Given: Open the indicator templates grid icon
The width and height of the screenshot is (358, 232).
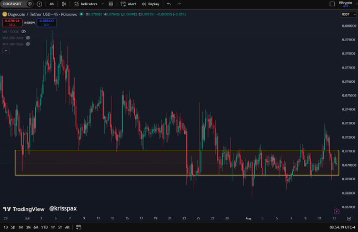Looking at the screenshot, I should pyautogui.click(x=111, y=4).
